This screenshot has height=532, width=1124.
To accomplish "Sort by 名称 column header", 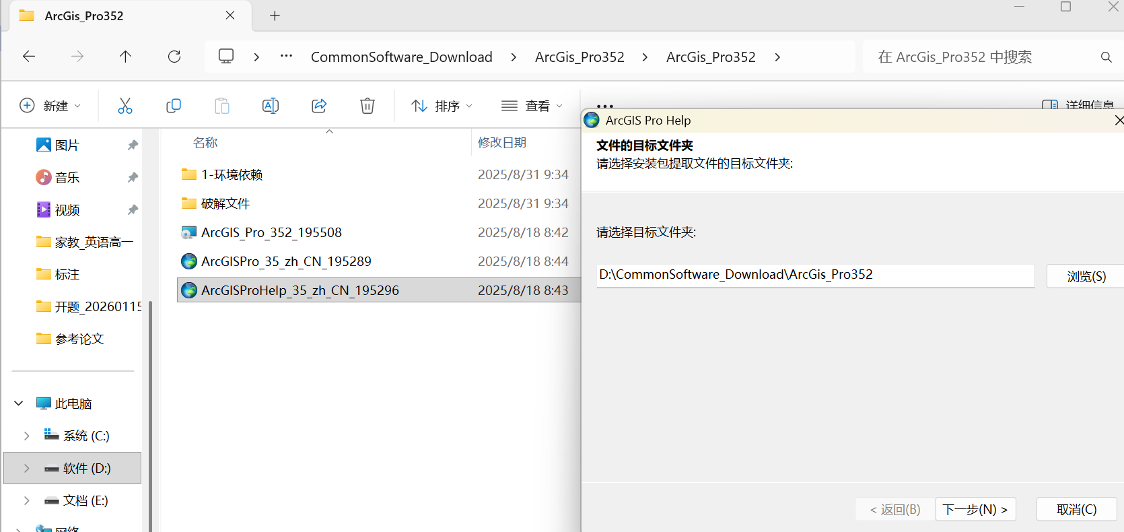I will pos(205,143).
